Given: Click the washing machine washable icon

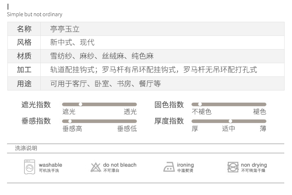Looking at the screenshot, I should pyautogui.click(x=30, y=167).
